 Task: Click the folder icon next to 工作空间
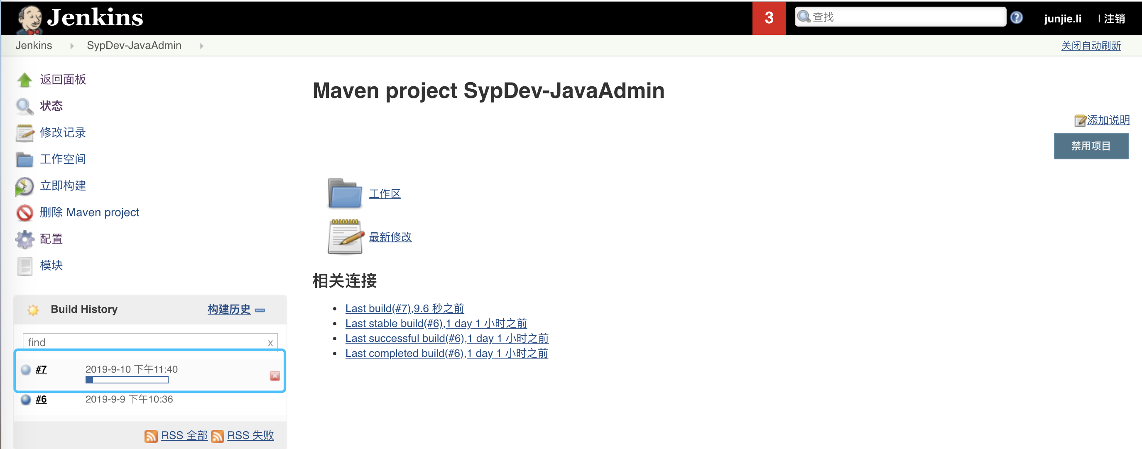(25, 160)
